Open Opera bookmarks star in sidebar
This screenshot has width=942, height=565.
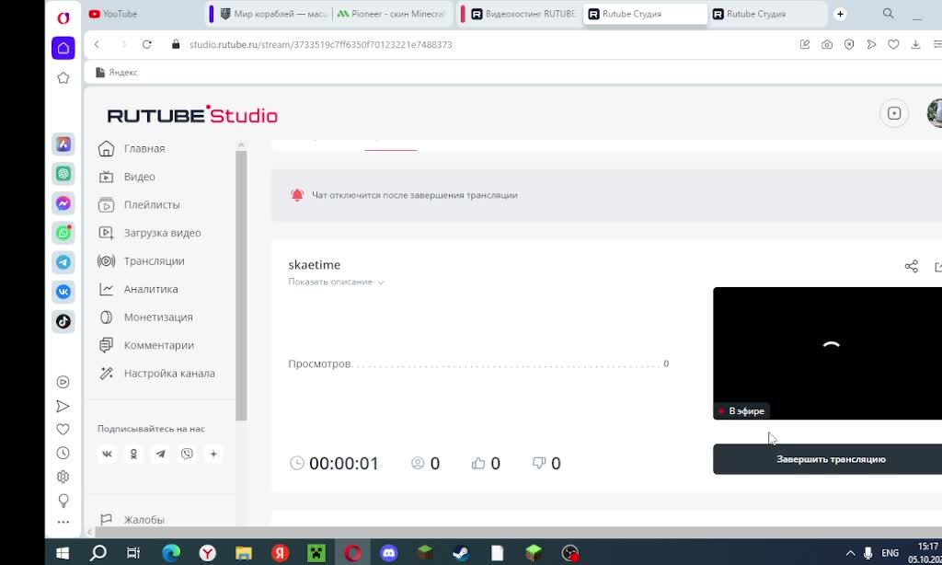pyautogui.click(x=63, y=77)
